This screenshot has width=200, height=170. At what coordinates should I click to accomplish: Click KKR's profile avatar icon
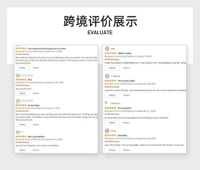pyautogui.click(x=107, y=49)
